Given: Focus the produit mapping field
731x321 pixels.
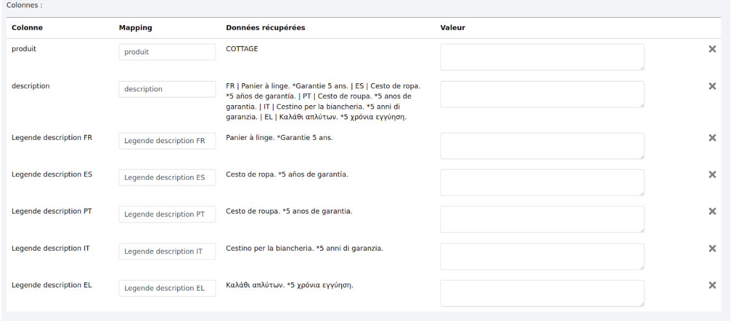Looking at the screenshot, I should click(167, 52).
